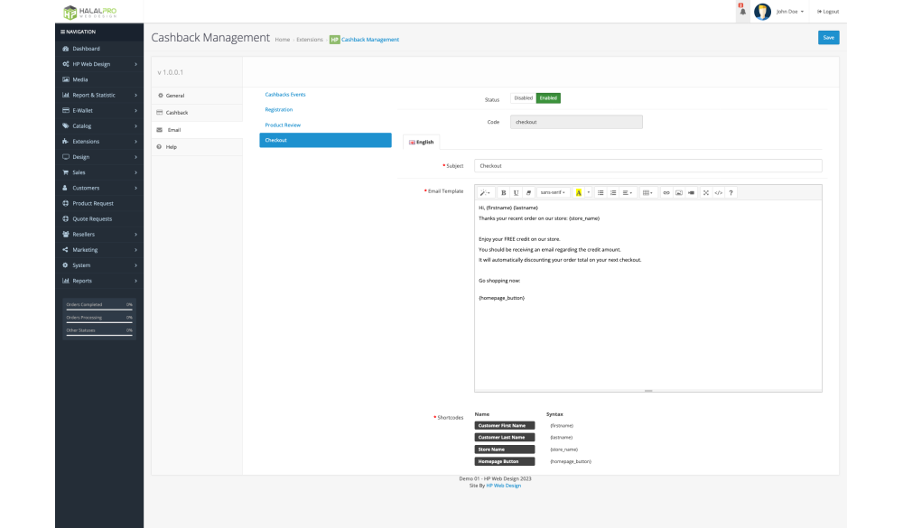Expand the Catalog navigation menu

(x=98, y=125)
